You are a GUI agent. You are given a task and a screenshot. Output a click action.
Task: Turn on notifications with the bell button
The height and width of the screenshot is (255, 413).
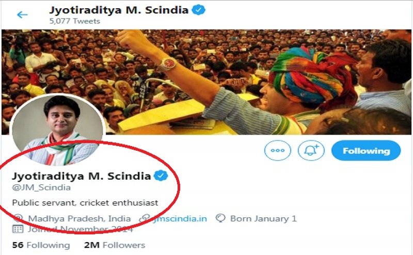(311, 151)
